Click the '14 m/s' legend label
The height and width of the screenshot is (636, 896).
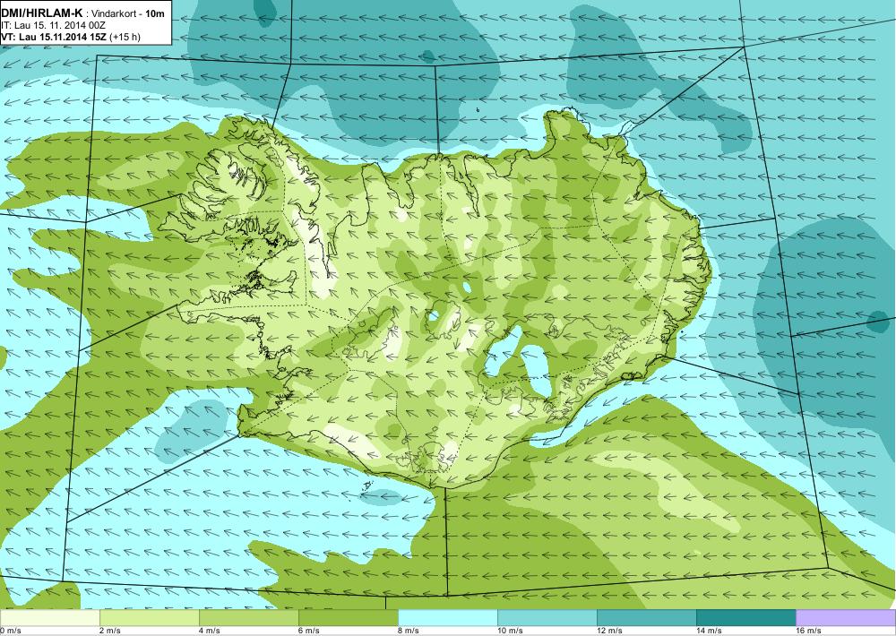click(709, 631)
